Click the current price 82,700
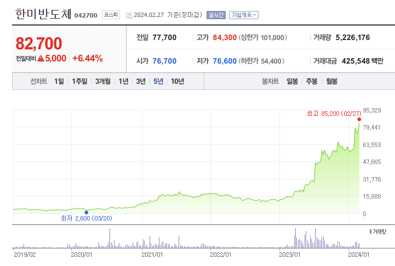 pyautogui.click(x=39, y=43)
